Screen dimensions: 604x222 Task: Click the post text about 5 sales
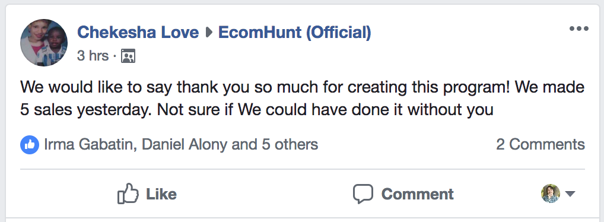(303, 99)
